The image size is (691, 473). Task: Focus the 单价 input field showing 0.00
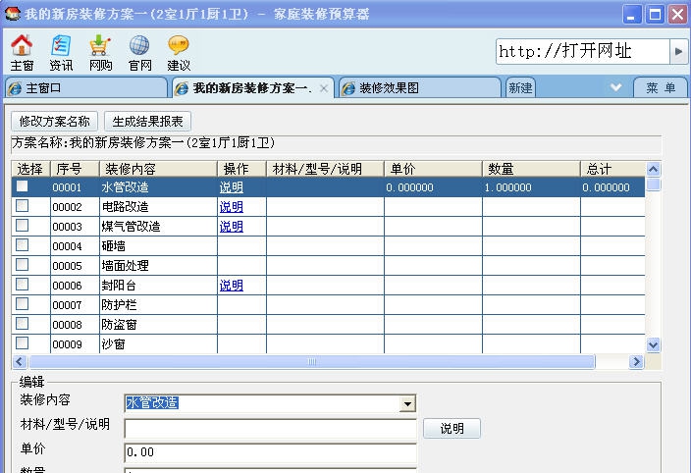point(271,452)
